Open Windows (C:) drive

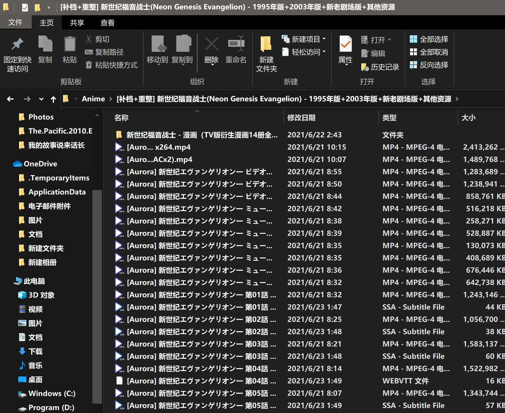[47, 393]
